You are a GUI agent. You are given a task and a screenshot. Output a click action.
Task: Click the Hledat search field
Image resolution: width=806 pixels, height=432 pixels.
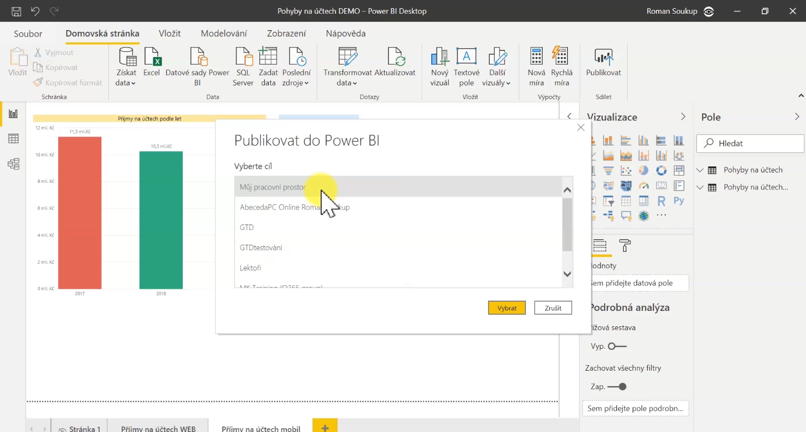click(750, 143)
